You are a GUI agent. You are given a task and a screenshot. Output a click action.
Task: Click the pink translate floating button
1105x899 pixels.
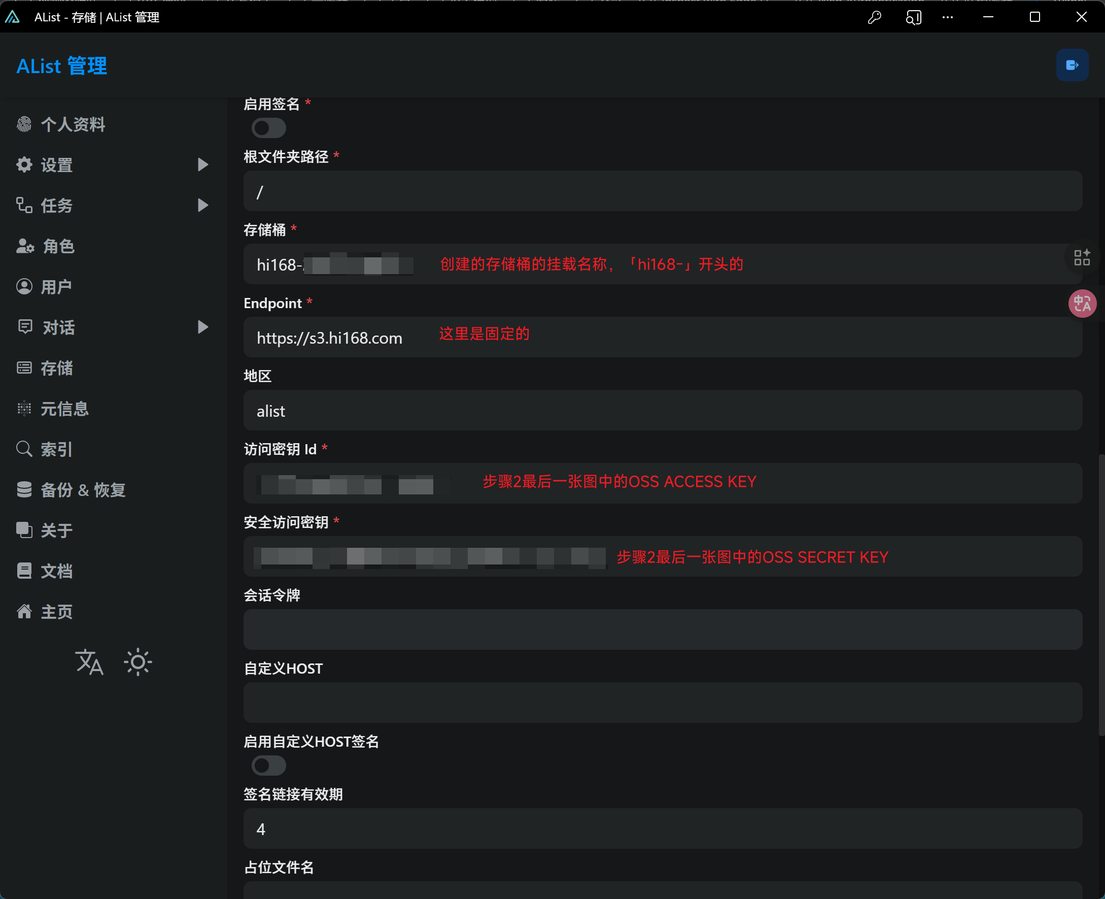coord(1082,304)
